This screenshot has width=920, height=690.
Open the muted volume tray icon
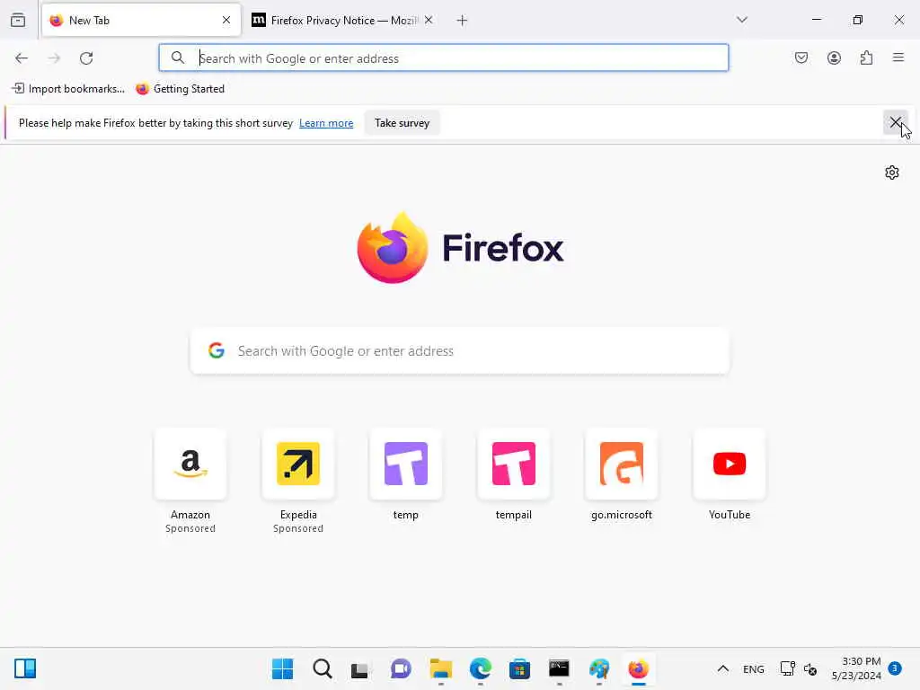[811, 669]
